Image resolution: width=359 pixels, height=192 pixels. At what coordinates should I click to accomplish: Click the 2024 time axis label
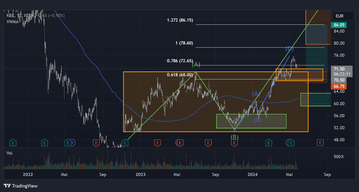[x=253, y=174]
